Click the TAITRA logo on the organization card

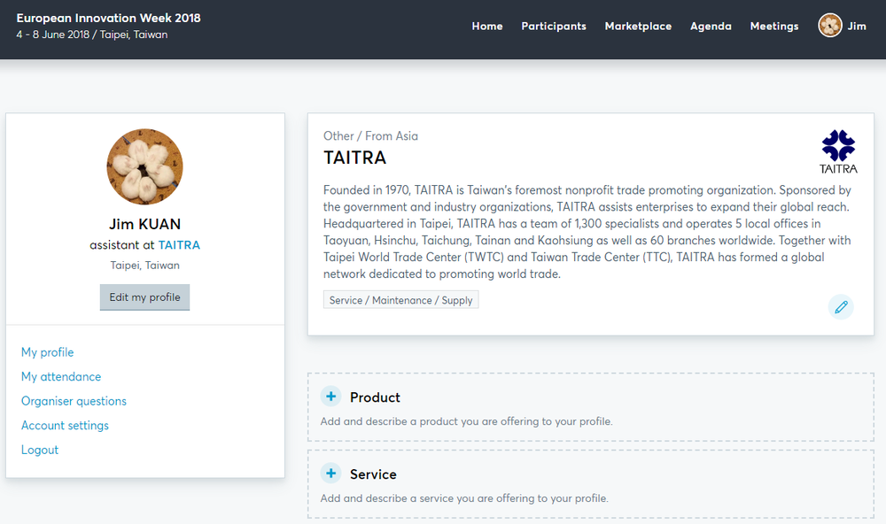(x=838, y=152)
